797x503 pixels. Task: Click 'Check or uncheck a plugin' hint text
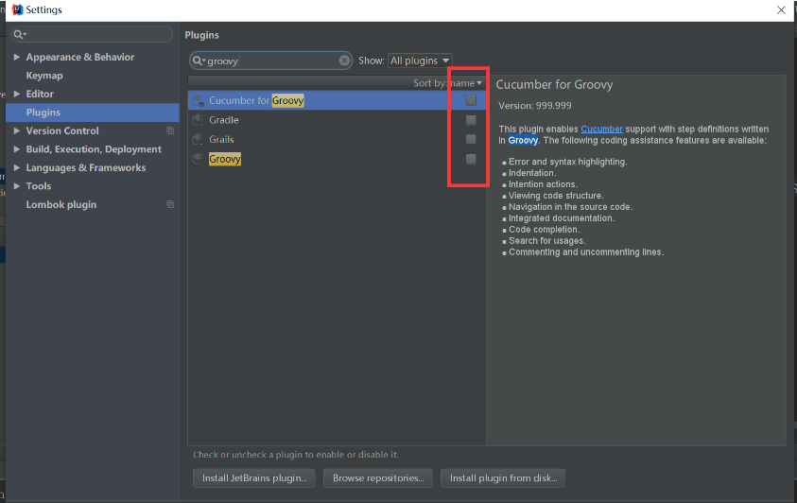point(296,455)
